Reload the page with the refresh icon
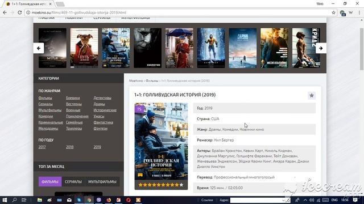Screen dimensions: 364x204 (x=19, y=12)
